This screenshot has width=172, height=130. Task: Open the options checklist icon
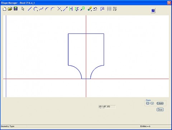[115, 9]
